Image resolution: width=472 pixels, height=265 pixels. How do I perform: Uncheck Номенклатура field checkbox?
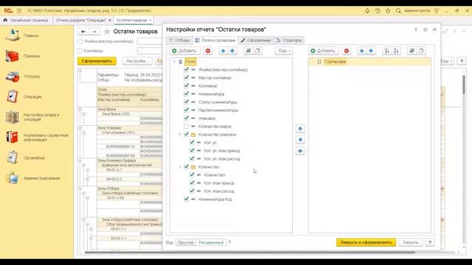click(x=186, y=93)
